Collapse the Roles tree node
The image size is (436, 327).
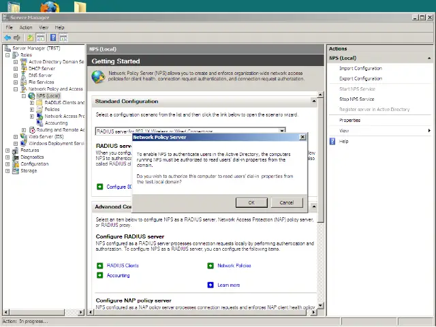point(7,55)
